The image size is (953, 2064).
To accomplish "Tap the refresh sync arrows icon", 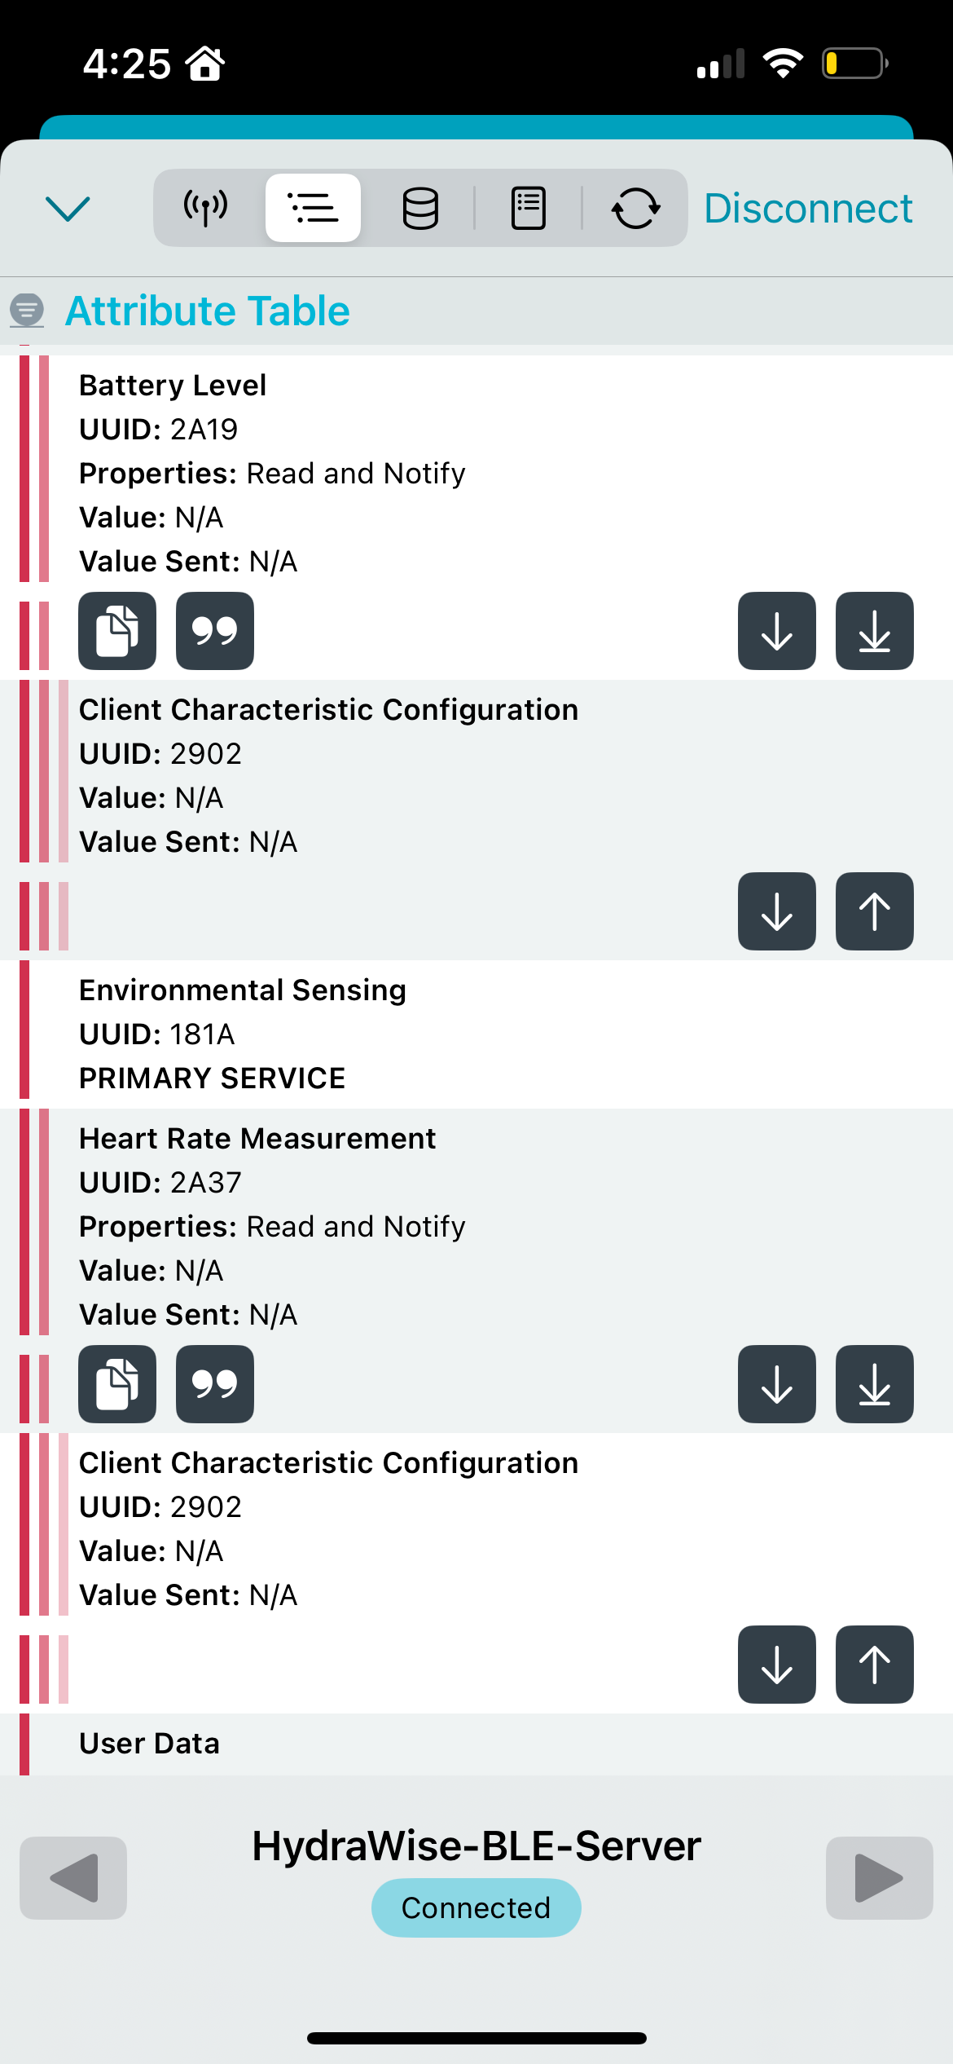I will [635, 208].
